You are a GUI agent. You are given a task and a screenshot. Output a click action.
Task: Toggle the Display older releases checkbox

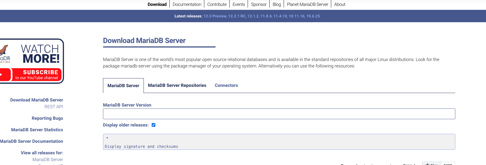(x=153, y=125)
